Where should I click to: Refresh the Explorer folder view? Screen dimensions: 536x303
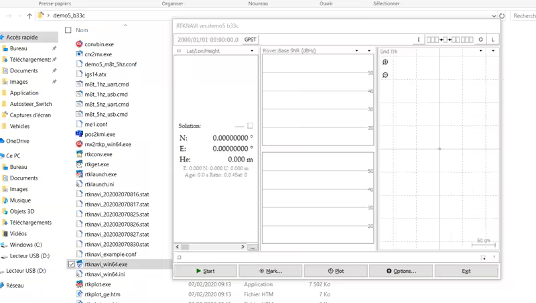point(502,15)
